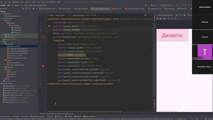
Task: Click the default margins field in preview
Action: (164, 19)
